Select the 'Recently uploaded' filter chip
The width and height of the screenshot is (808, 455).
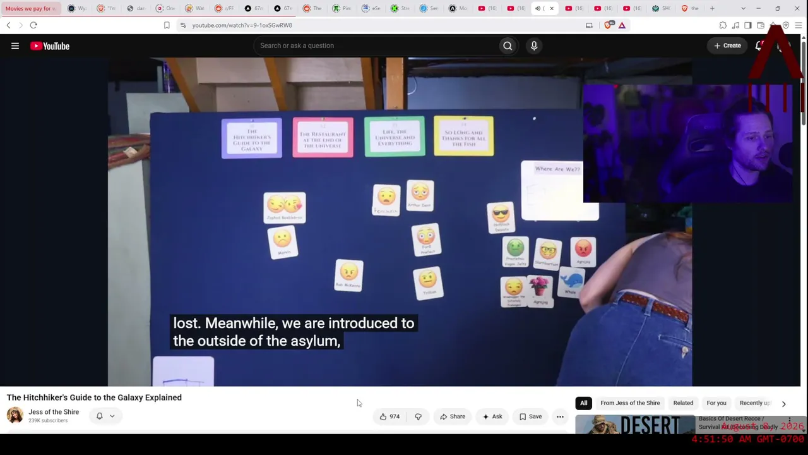coord(756,403)
